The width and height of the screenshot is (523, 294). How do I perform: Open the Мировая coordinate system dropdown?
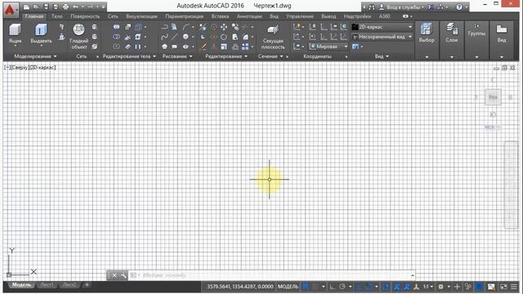tap(329, 47)
